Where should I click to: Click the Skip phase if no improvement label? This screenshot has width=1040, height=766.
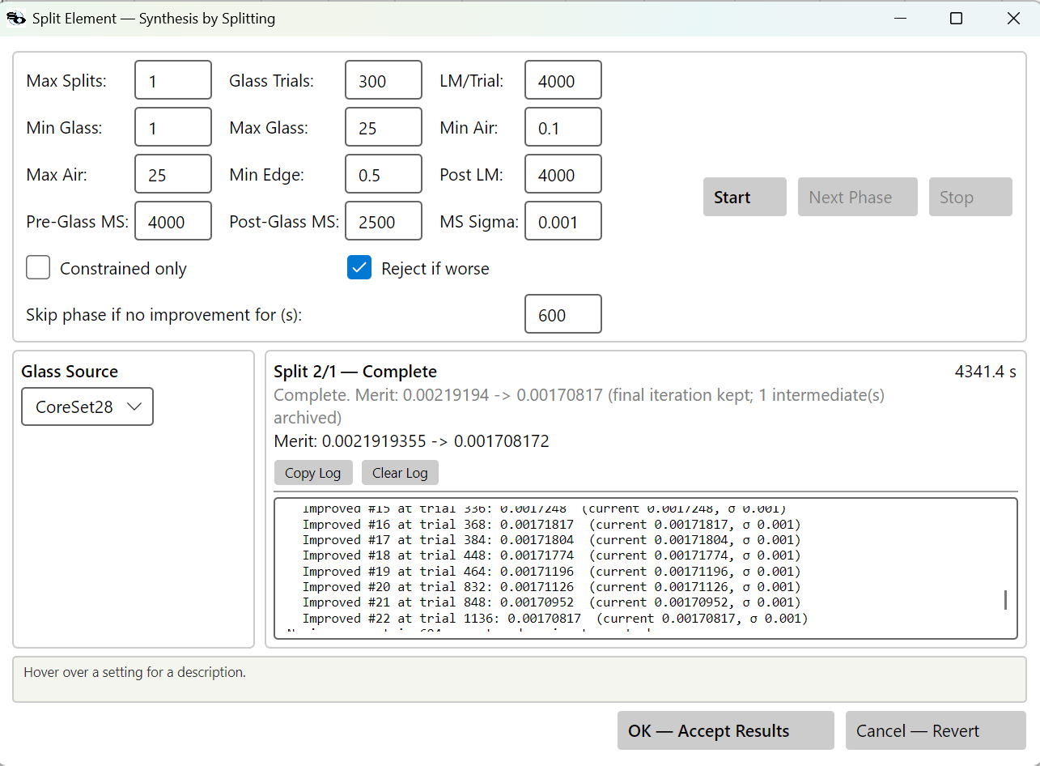pos(163,315)
